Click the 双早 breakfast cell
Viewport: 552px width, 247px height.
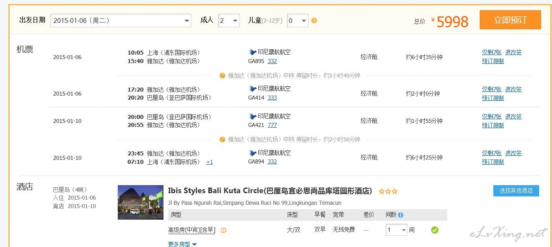[x=320, y=230]
